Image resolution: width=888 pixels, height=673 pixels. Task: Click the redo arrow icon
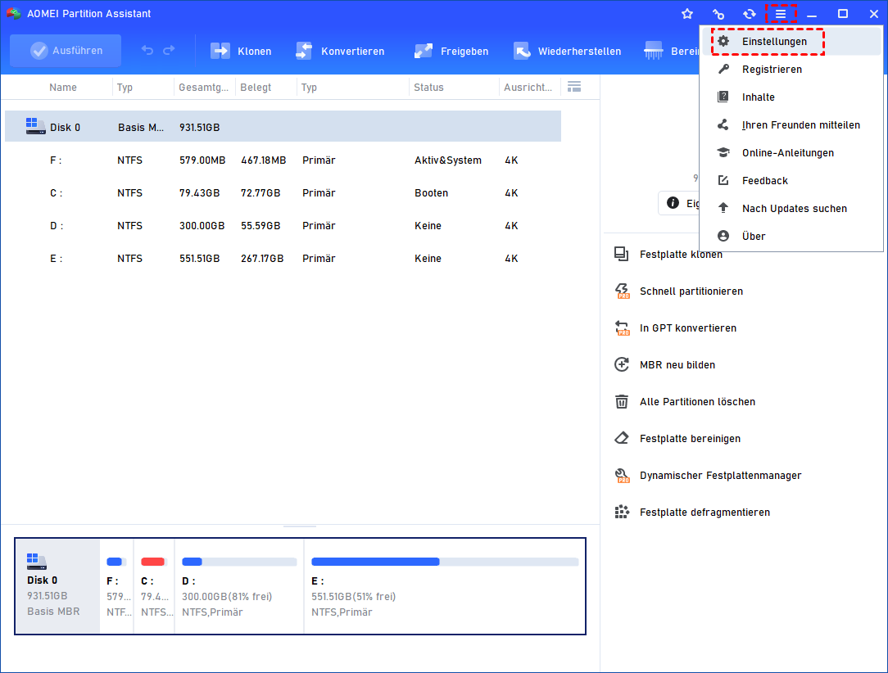(x=169, y=51)
